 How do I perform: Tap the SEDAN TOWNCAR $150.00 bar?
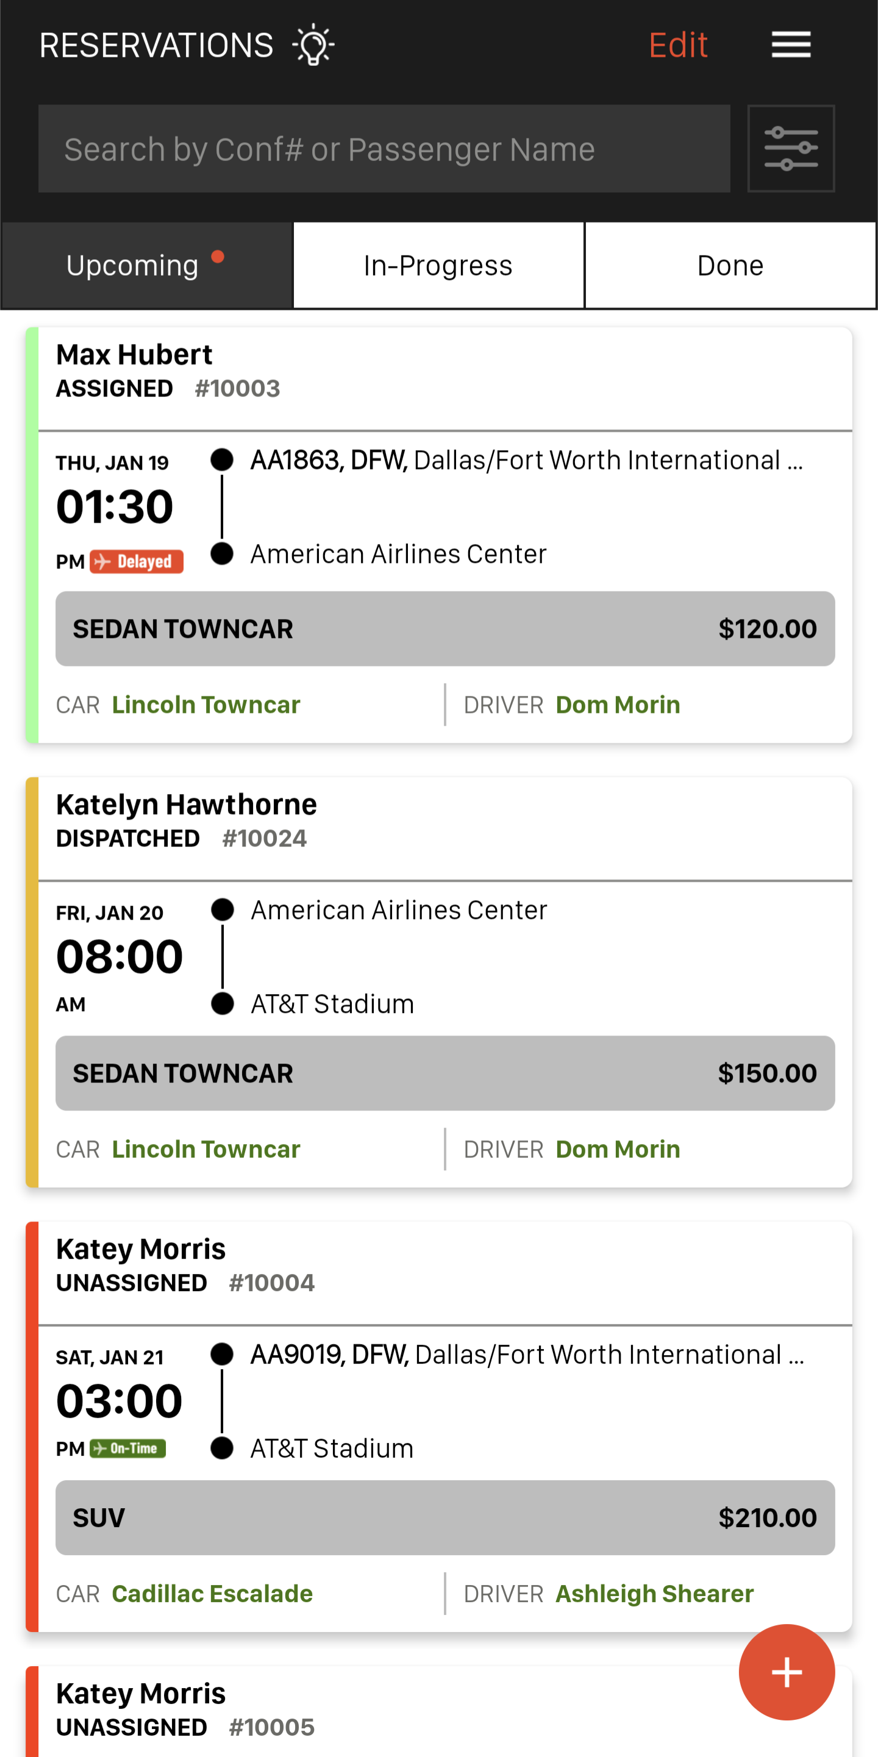click(x=444, y=1073)
